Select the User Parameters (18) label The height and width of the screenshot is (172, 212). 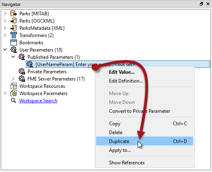(41, 50)
